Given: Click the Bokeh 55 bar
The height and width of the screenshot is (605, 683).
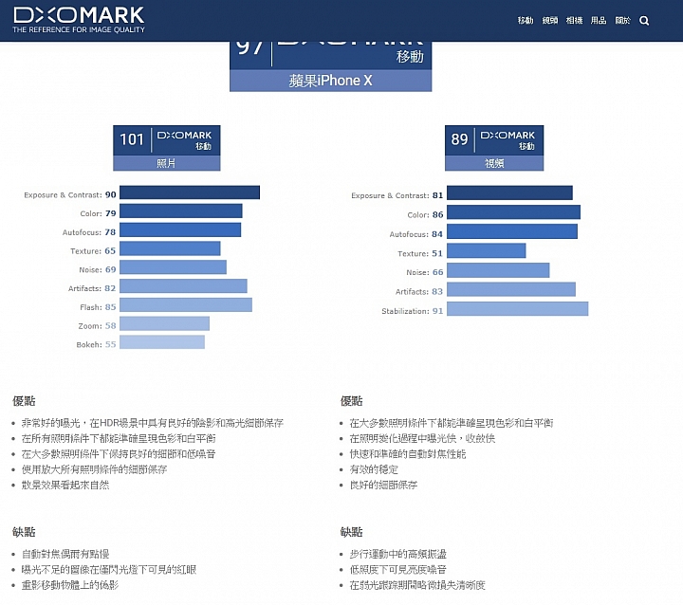Looking at the screenshot, I should coord(162,342).
